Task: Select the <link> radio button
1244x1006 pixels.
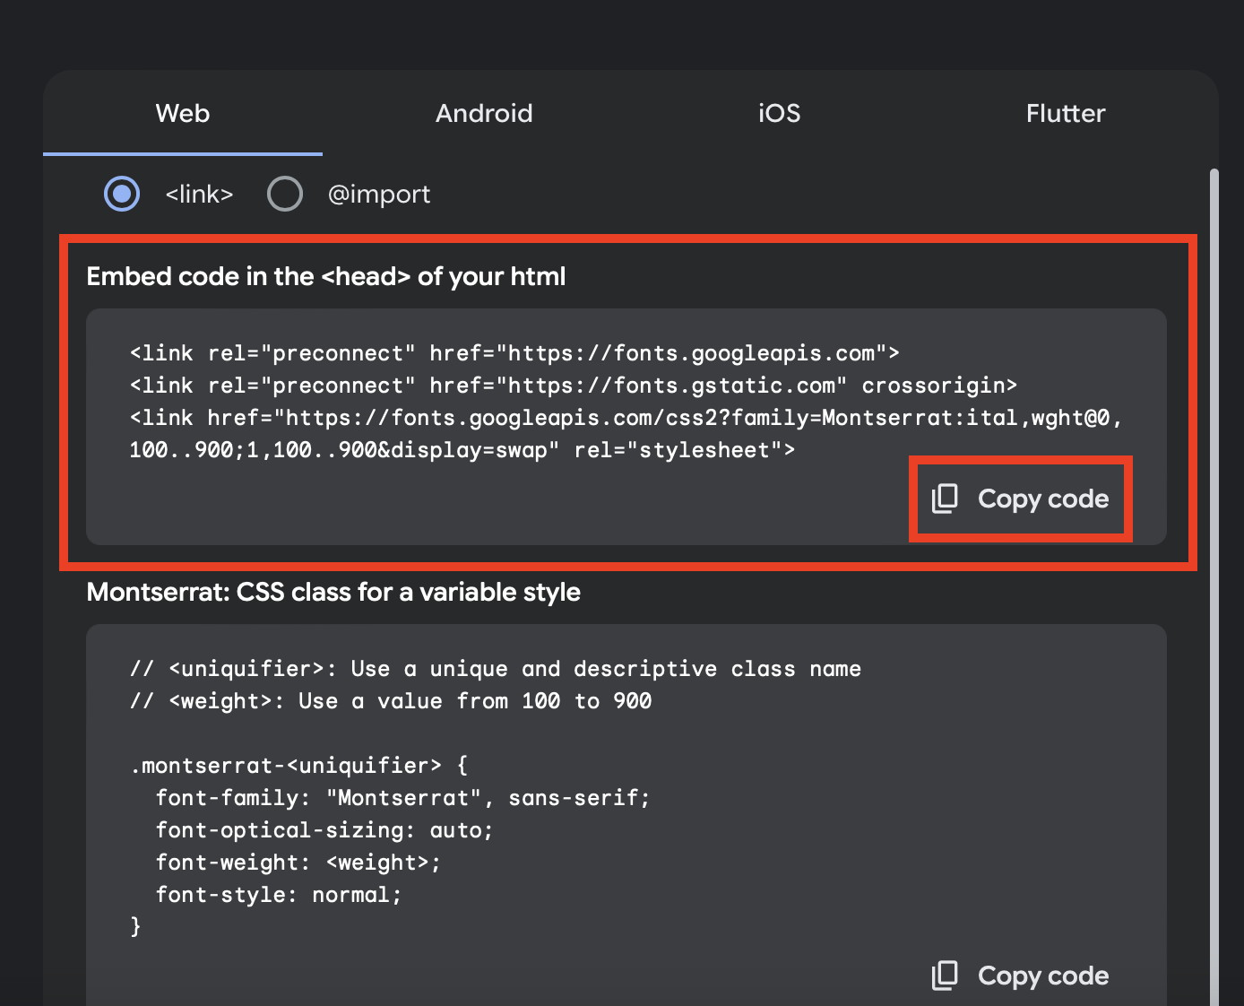Action: pyautogui.click(x=122, y=194)
